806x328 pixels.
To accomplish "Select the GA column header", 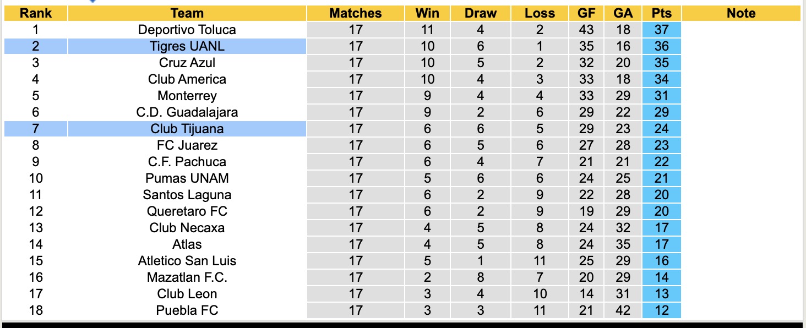I will [x=623, y=13].
